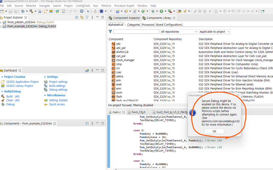This screenshot has width=273, height=170.
Task: Open the 'All repositories' combo box
Action: pyautogui.click(x=179, y=32)
